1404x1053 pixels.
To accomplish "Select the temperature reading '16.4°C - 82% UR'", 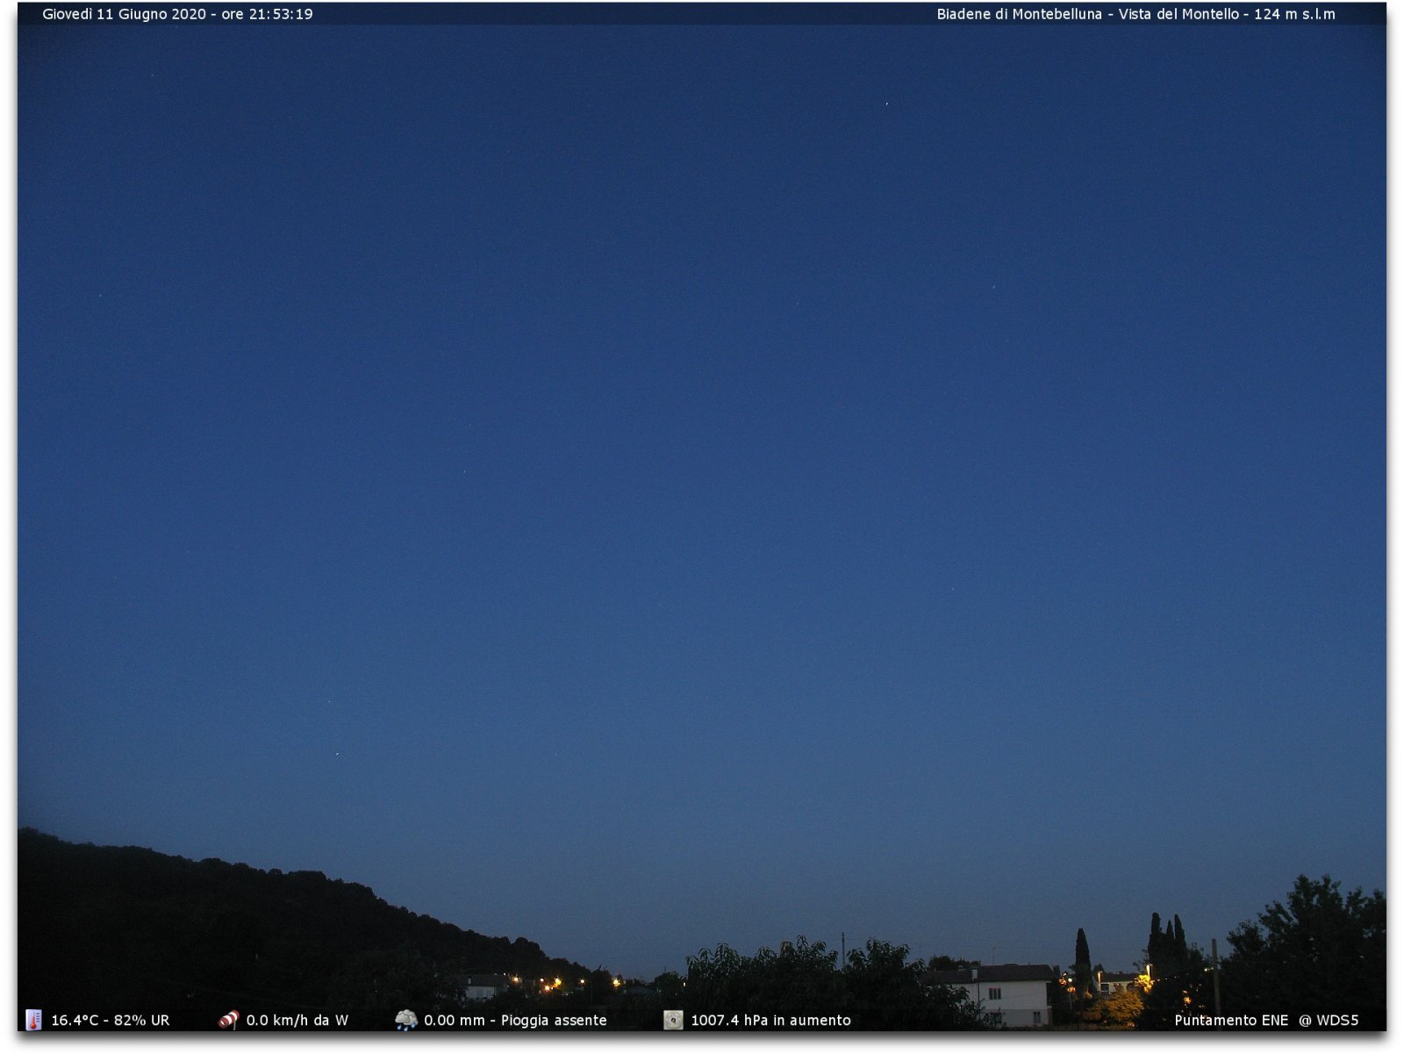I will (110, 1021).
